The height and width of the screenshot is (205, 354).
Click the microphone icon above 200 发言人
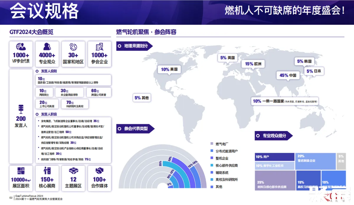point(21,108)
